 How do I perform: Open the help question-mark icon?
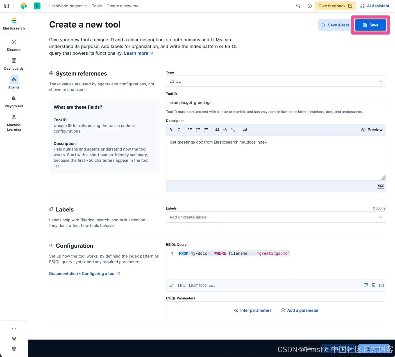(310, 6)
